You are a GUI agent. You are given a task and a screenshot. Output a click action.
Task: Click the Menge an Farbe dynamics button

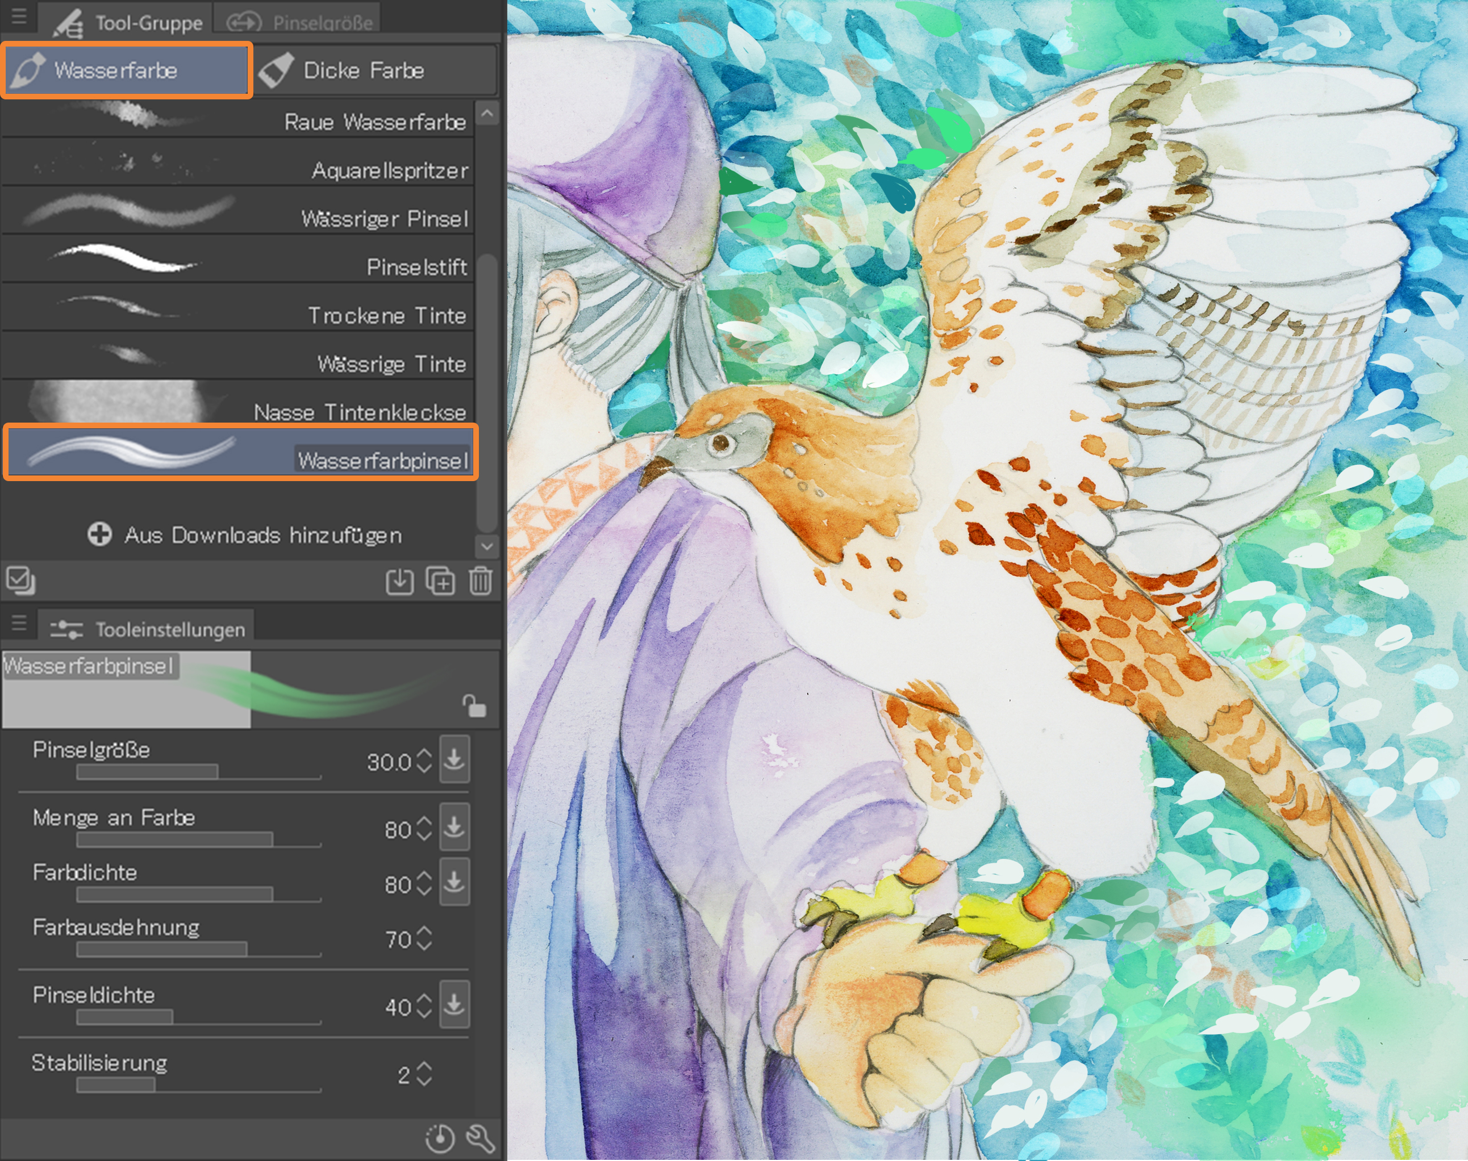tap(453, 826)
